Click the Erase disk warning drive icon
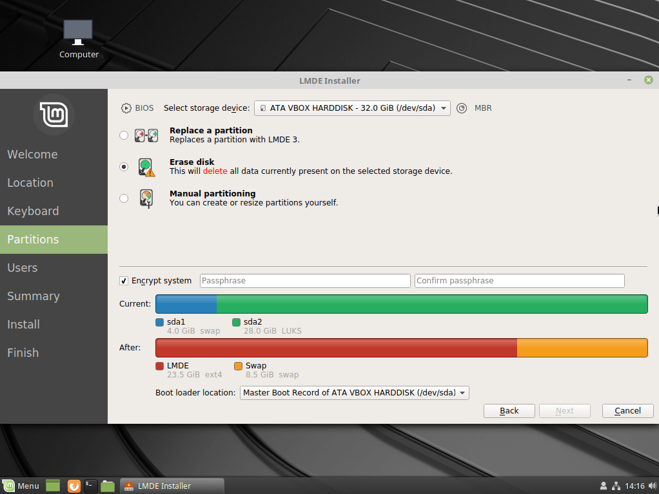This screenshot has width=659, height=494. point(146,167)
